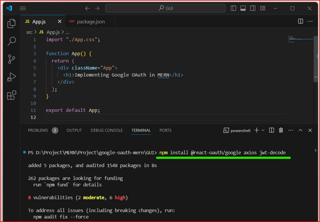Click the editor minimap thumbnail

tap(297, 39)
